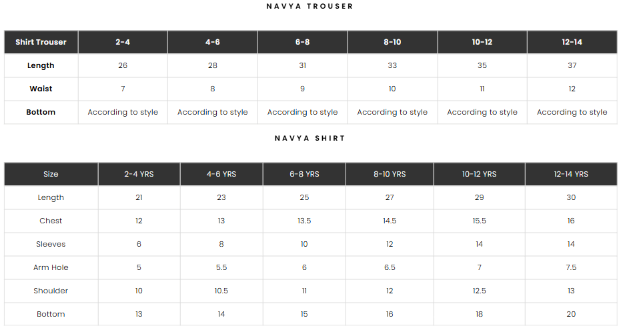Image resolution: width=623 pixels, height=332 pixels.
Task: Select the 4-6 YRS shirt column header
Action: point(221,174)
